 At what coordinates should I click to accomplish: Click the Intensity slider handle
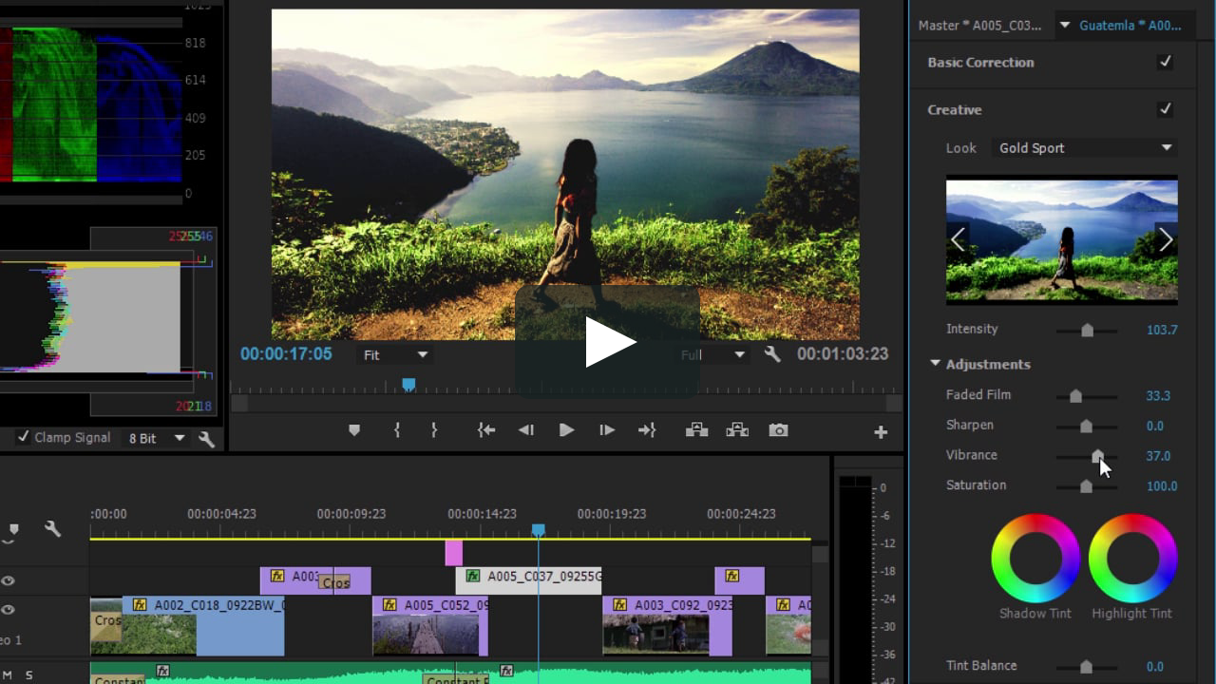coord(1087,331)
